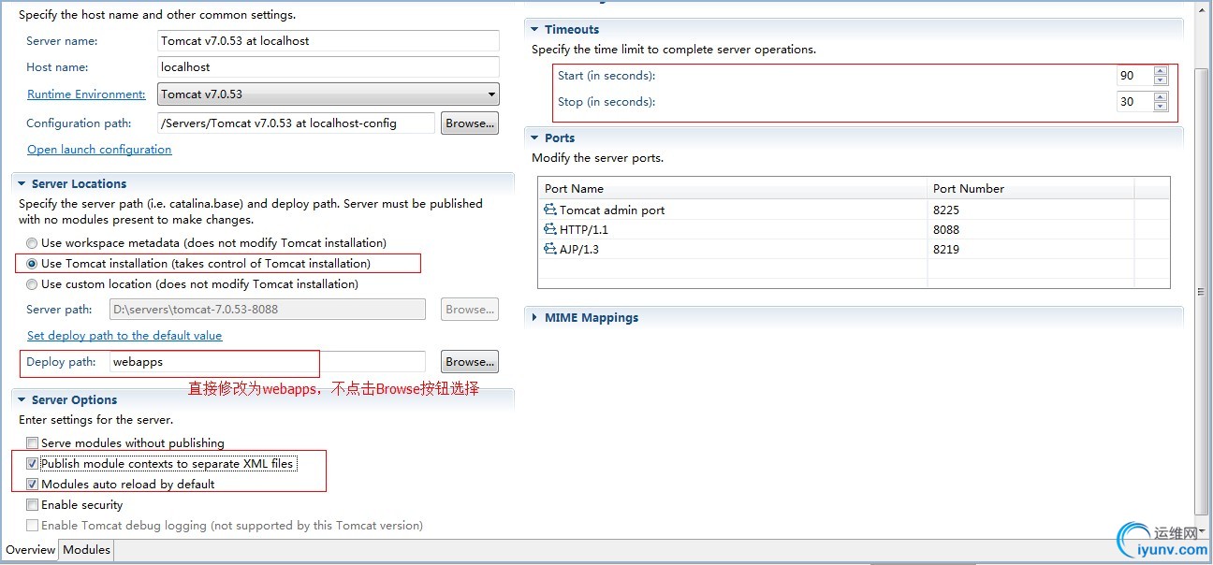
Task: Tick the Enable security checkbox
Action: click(33, 505)
